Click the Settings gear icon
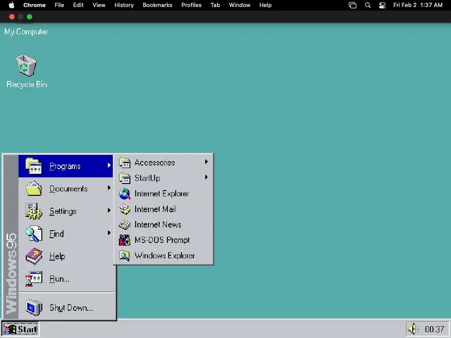Image resolution: width=451 pixels, height=338 pixels. coord(33,211)
